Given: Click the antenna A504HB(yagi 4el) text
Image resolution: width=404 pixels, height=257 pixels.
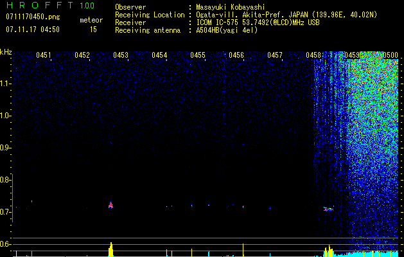Looking at the screenshot, I should (x=227, y=30).
